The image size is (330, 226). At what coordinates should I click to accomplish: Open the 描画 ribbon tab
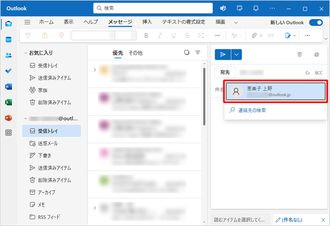221,22
